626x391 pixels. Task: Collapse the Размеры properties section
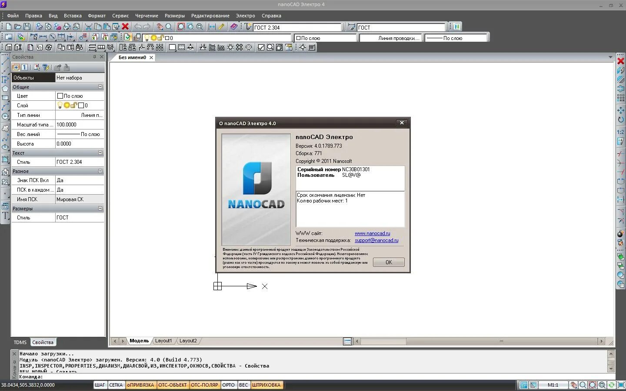point(100,209)
